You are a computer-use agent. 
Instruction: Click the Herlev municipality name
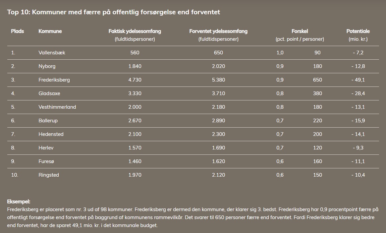coord(46,148)
